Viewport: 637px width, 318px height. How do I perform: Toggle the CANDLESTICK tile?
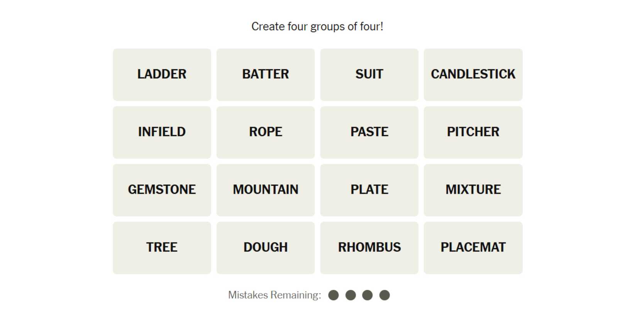[x=473, y=74]
